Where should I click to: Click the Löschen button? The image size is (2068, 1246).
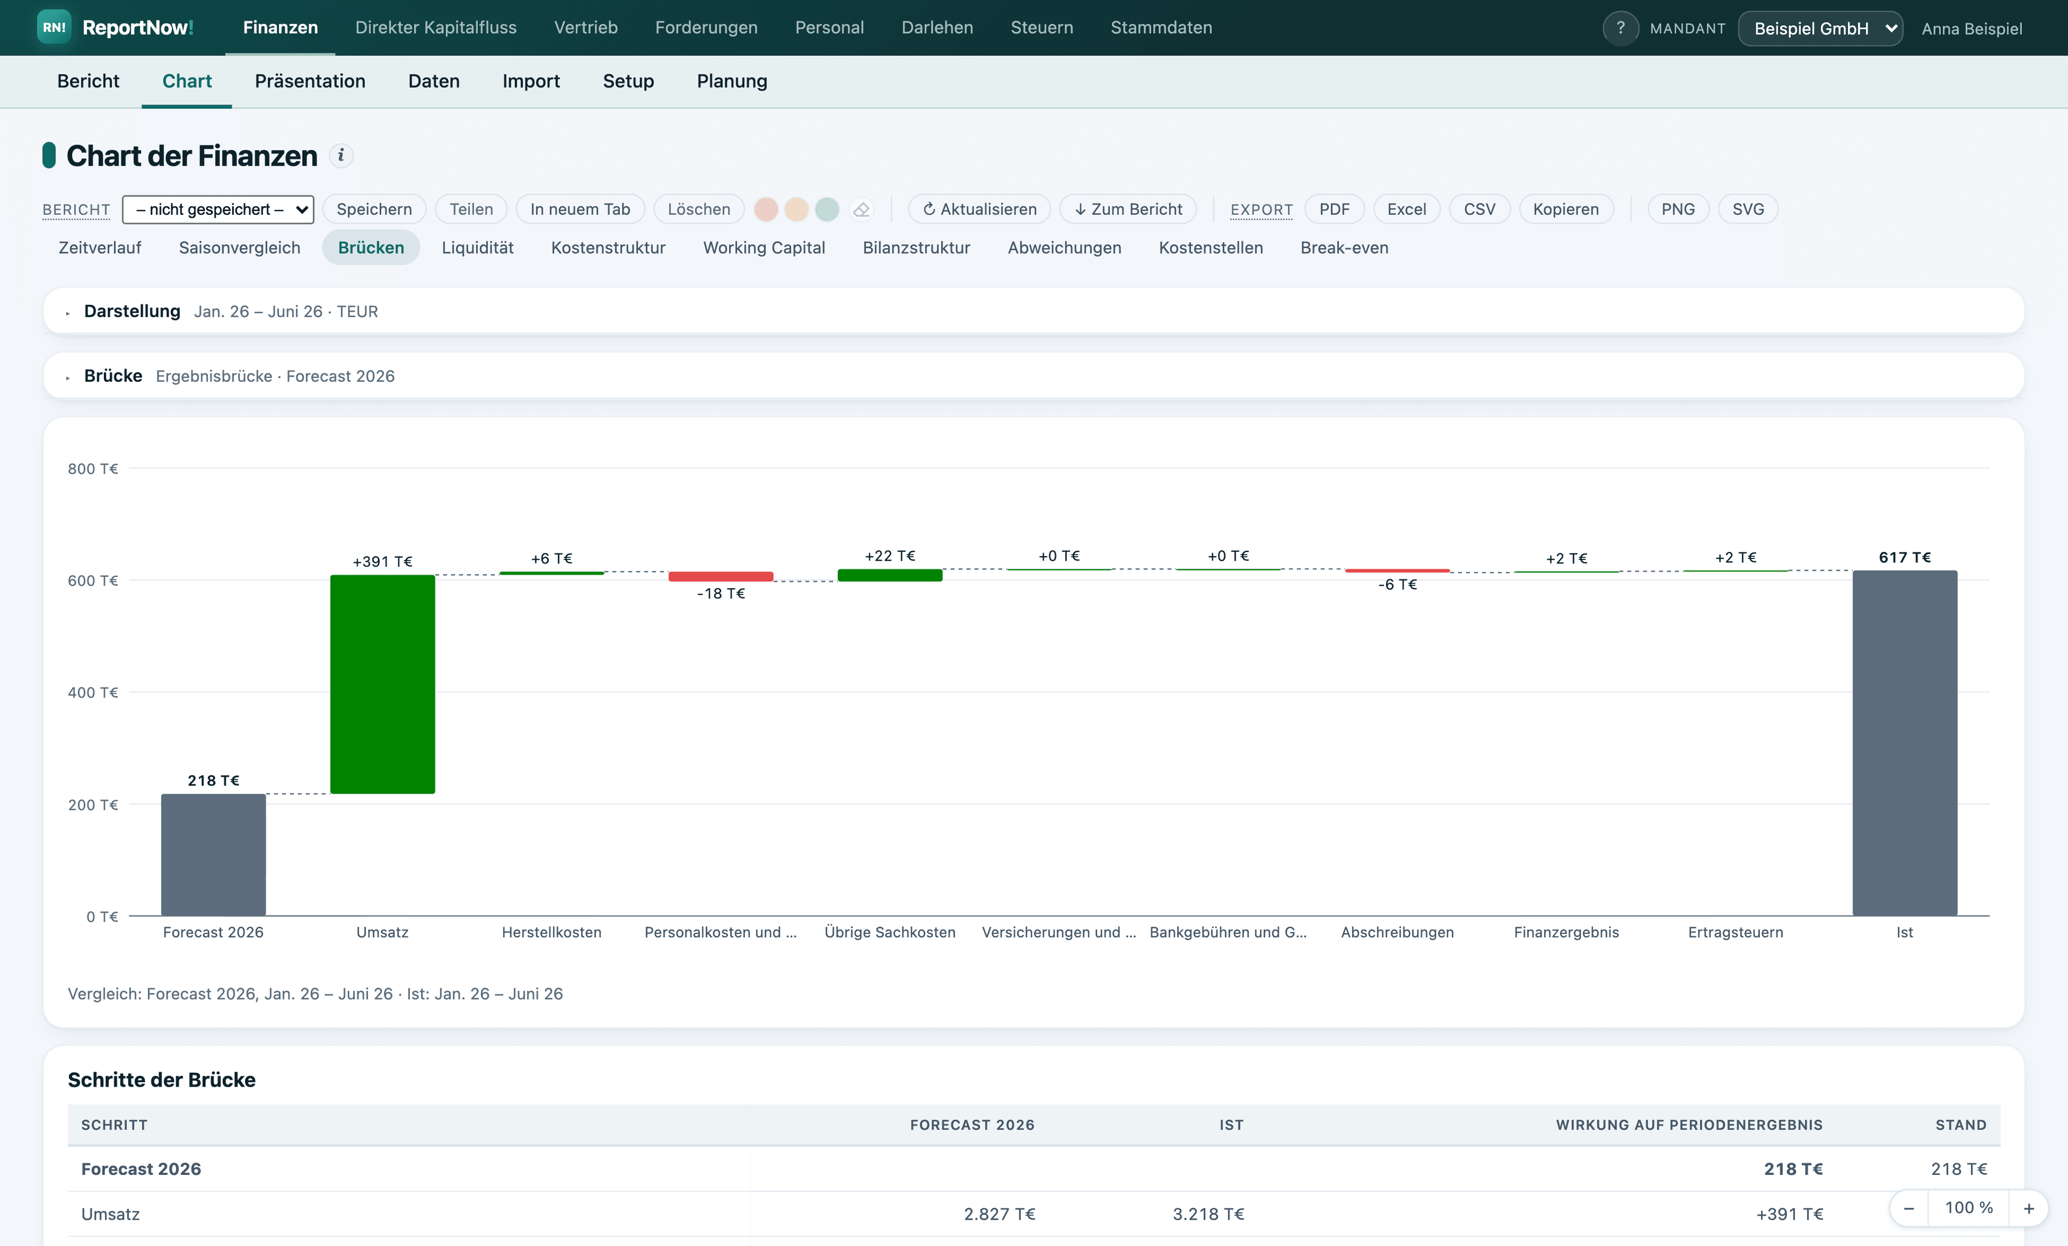pyautogui.click(x=698, y=210)
